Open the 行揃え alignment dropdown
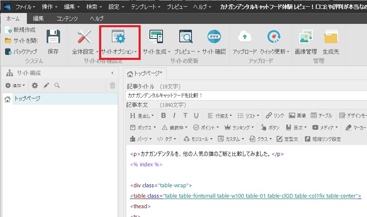367x217 pixels. [x=220, y=115]
